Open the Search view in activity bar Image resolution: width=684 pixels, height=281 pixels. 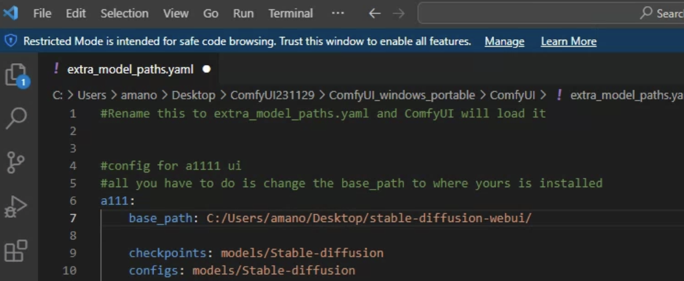point(17,118)
